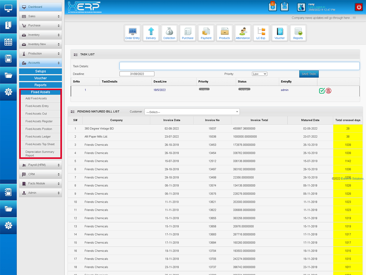366x275 pixels.
Task: Click the Task Details input field
Action: (x=239, y=66)
